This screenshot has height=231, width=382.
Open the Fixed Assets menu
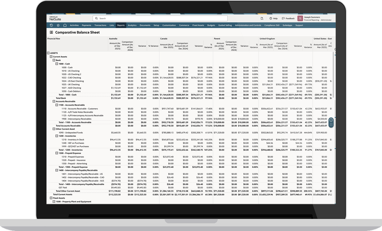tap(198, 25)
